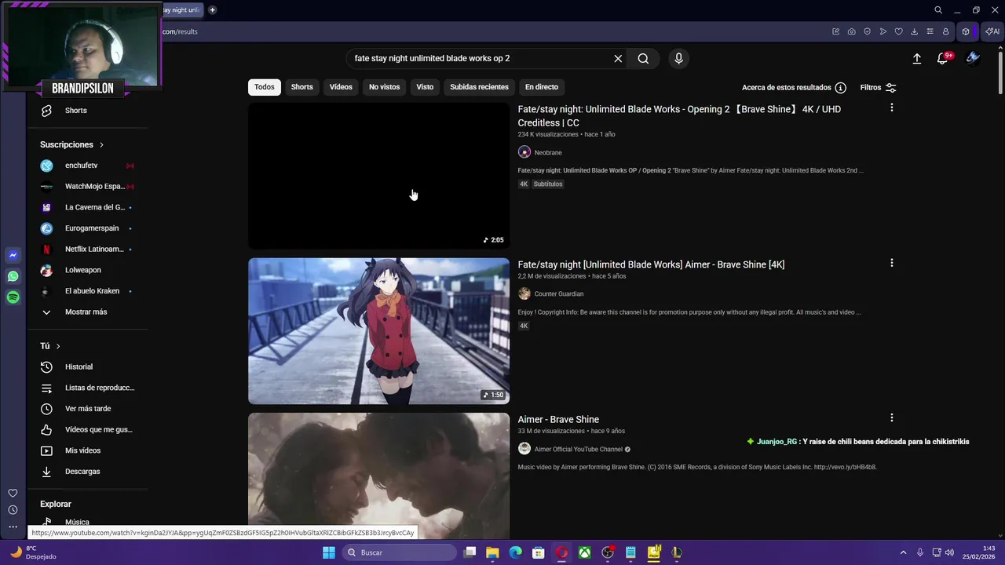Open Opera ad blocker shield icon

(867, 31)
